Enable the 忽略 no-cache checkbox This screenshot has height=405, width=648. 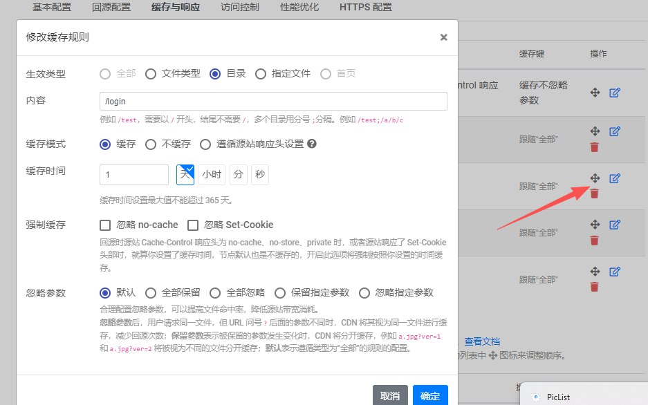(105, 225)
